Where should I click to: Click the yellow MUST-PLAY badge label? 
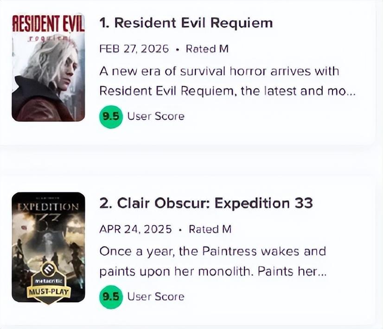pos(48,292)
